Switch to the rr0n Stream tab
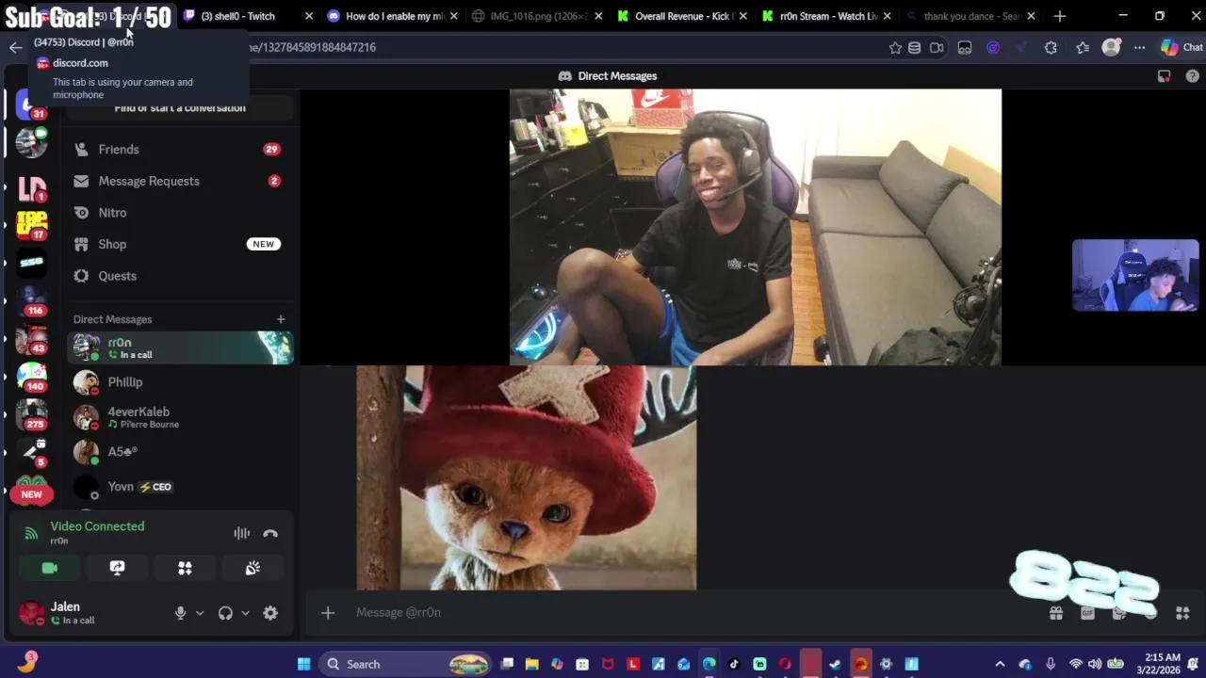Viewport: 1206px width, 678px height. click(825, 16)
